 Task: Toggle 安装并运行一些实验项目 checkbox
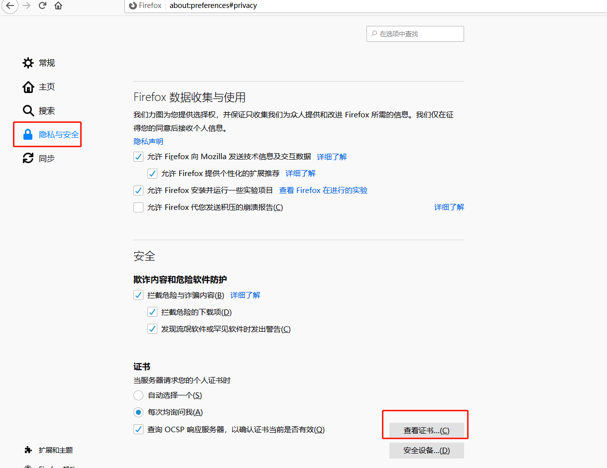(138, 190)
